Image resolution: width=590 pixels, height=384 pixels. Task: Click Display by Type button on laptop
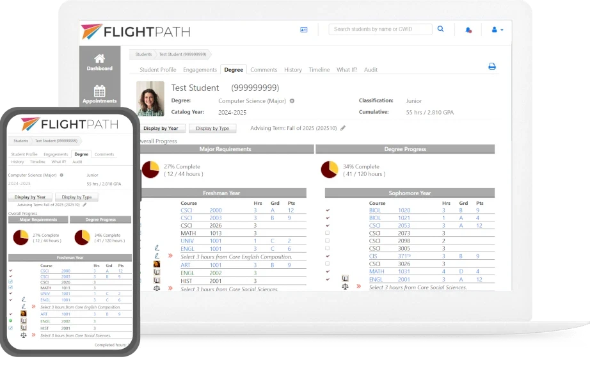click(212, 129)
